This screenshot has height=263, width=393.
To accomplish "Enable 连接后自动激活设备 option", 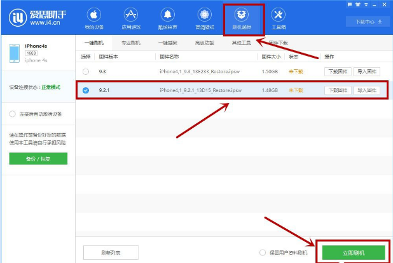I will 12,114.
